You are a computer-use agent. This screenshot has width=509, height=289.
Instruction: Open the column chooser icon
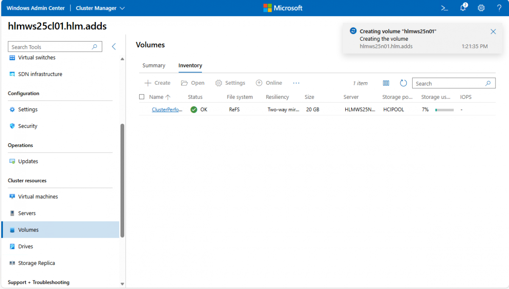386,83
